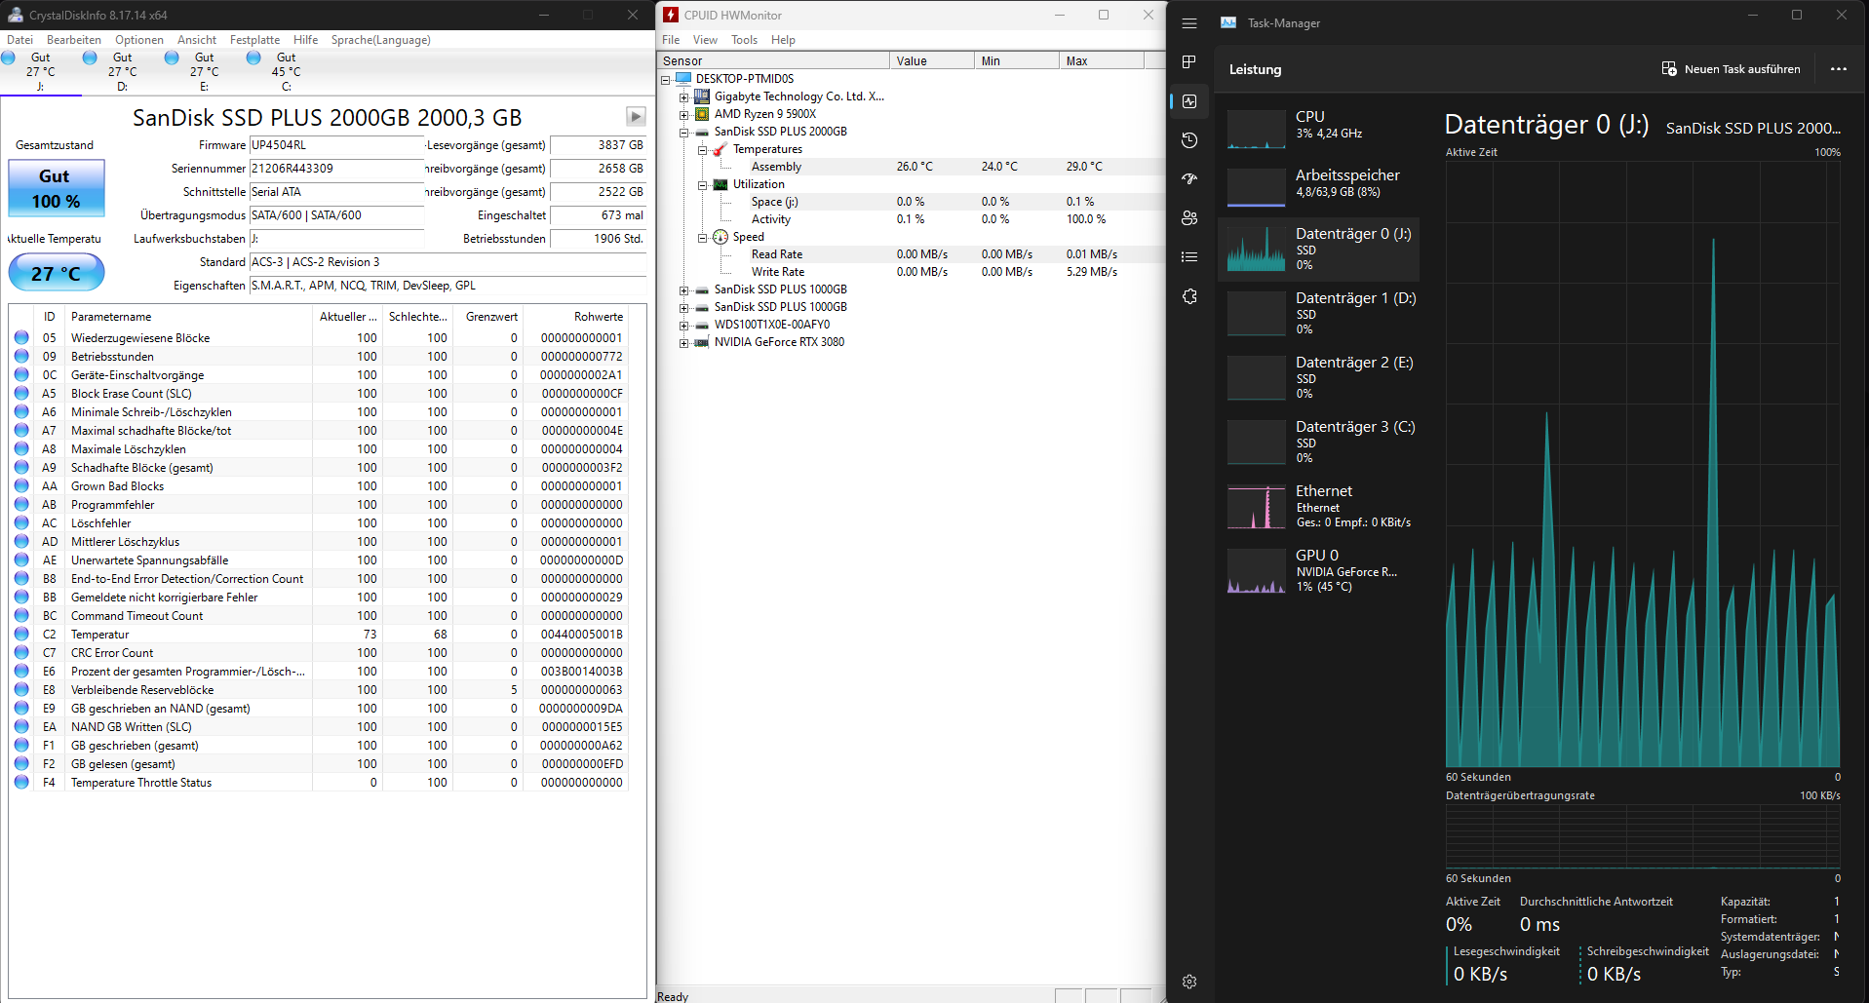Click the Parametername column header in CrystalDiskInfo
This screenshot has width=1869, height=1003.
tap(188, 317)
